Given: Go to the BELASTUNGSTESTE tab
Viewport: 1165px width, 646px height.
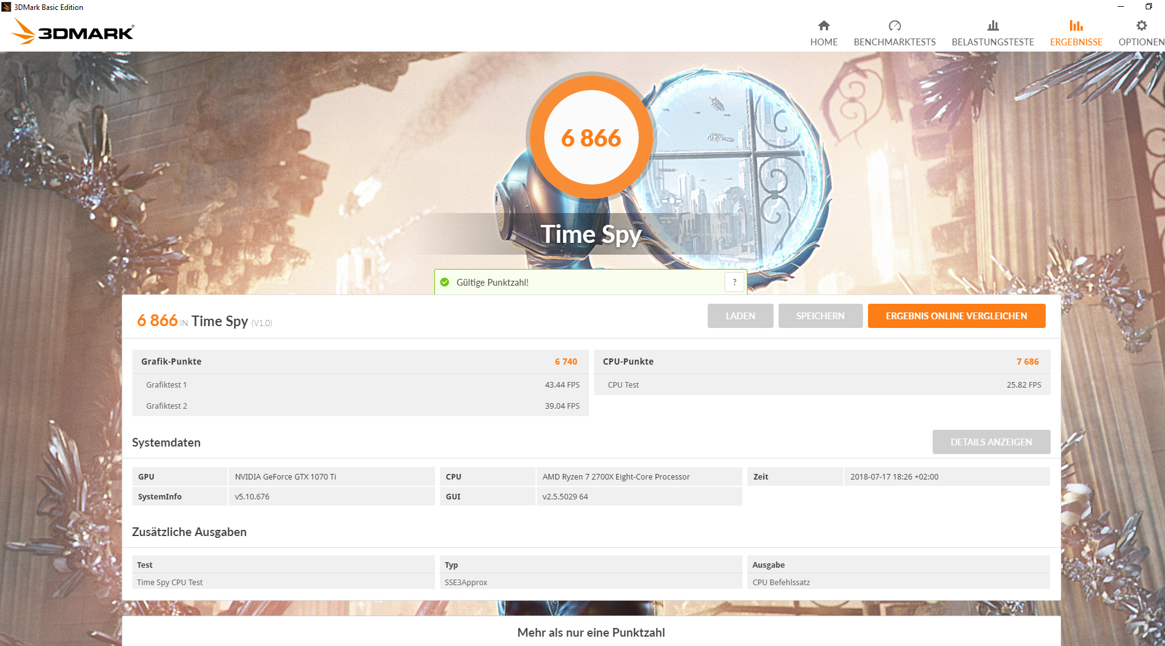Looking at the screenshot, I should 993,33.
